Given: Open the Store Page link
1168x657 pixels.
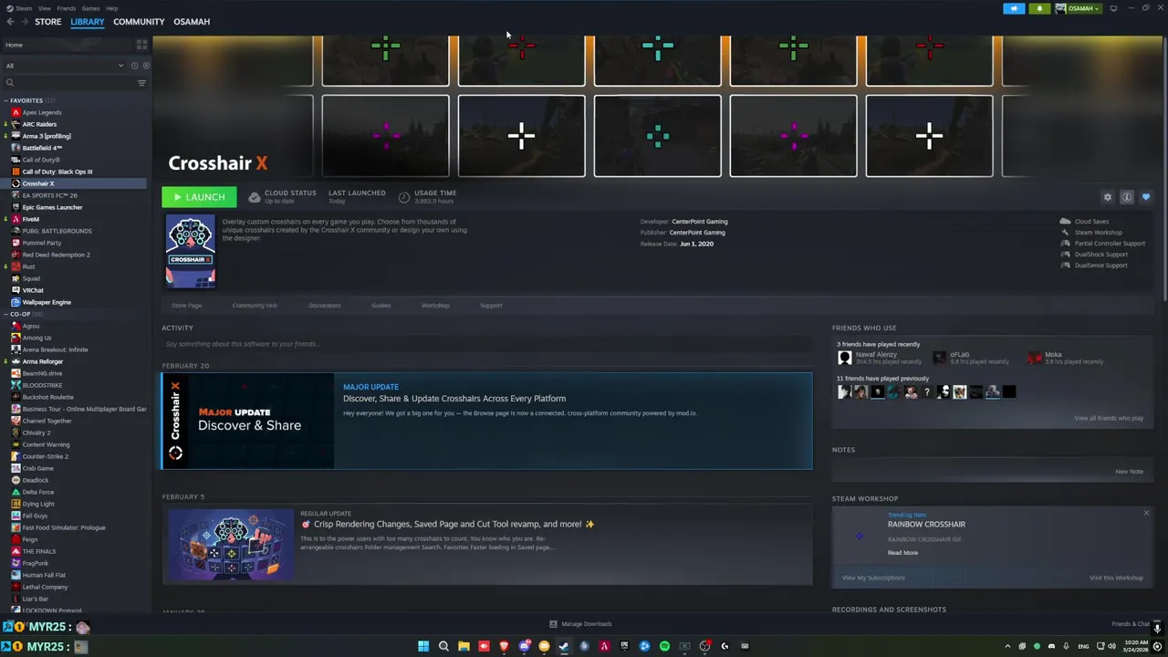Looking at the screenshot, I should click(186, 306).
